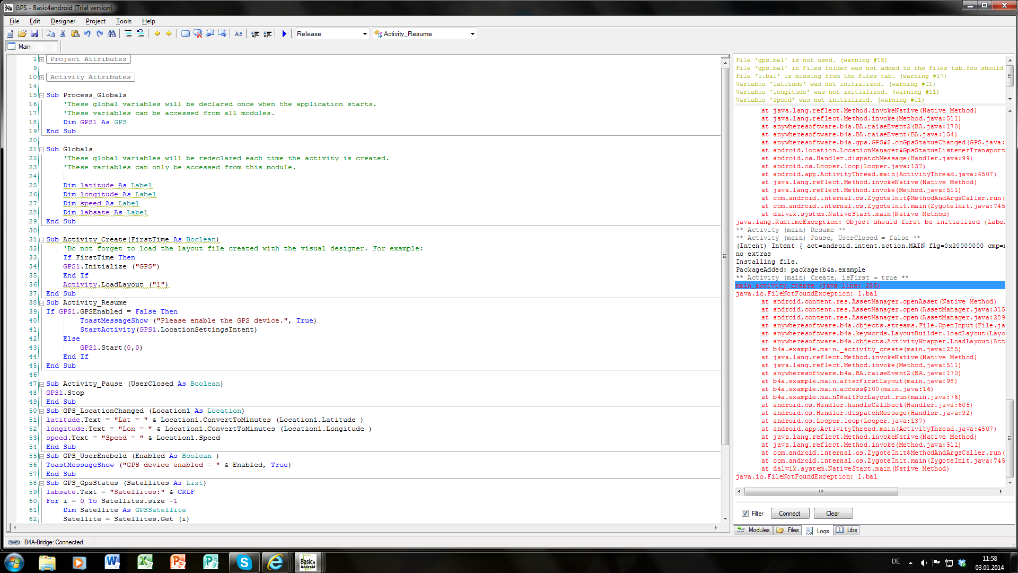Viewport: 1018px width, 573px height.
Task: Collapse the Sub Activity_Resume code block
Action: coord(41,303)
